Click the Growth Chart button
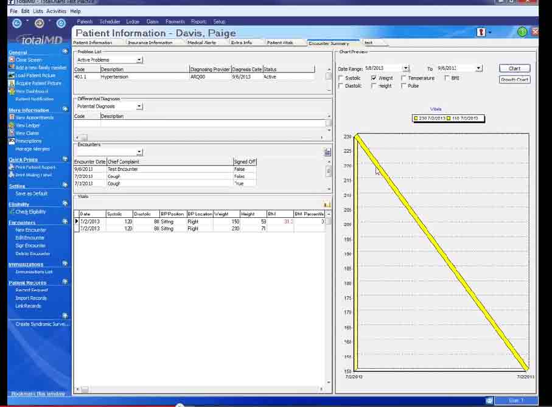552x407 pixels. (x=514, y=80)
